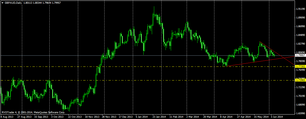Image resolution: width=306 pixels, height=119 pixels.
Task: Click the small triangle before GBPAUD,Daily
Action: [x=2, y=3]
